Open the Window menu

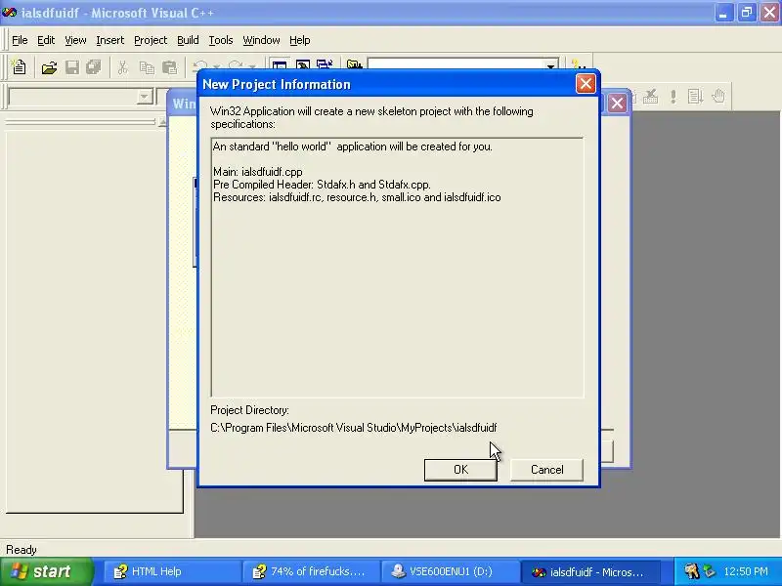(261, 40)
